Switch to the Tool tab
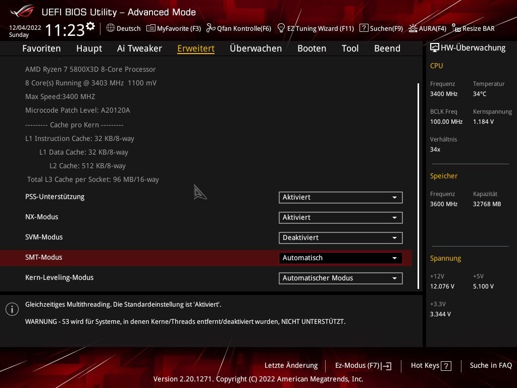This screenshot has width=517, height=388. pos(350,48)
